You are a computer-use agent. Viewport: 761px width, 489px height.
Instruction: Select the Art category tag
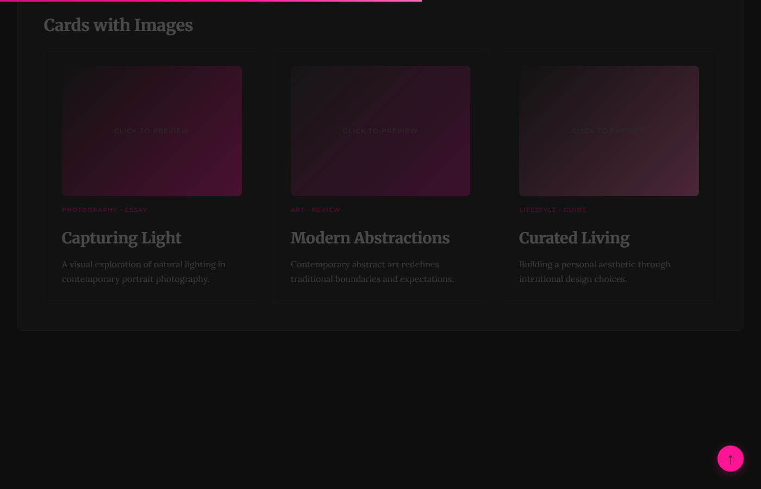[x=297, y=210]
